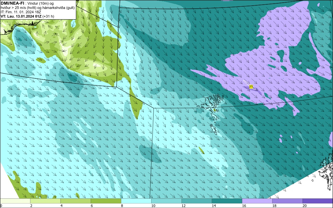Click the 4–6 m/s green legend swatch

coord(76,201)
